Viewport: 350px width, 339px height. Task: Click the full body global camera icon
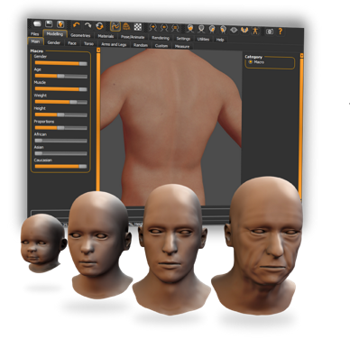[x=255, y=31]
